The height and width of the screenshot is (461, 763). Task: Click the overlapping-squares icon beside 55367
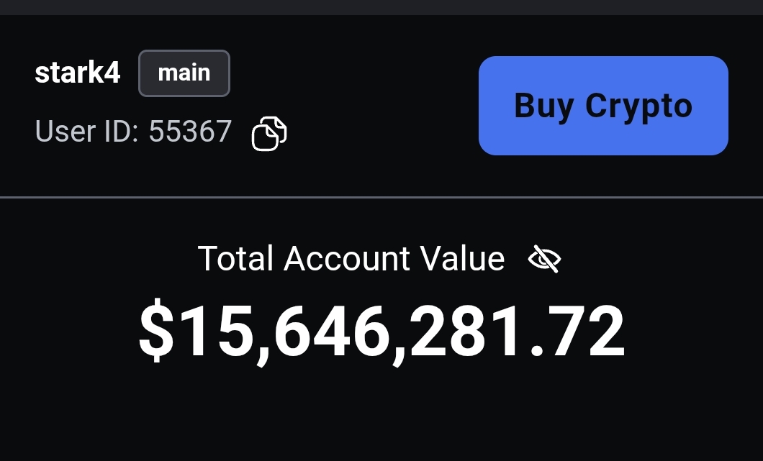pos(269,133)
